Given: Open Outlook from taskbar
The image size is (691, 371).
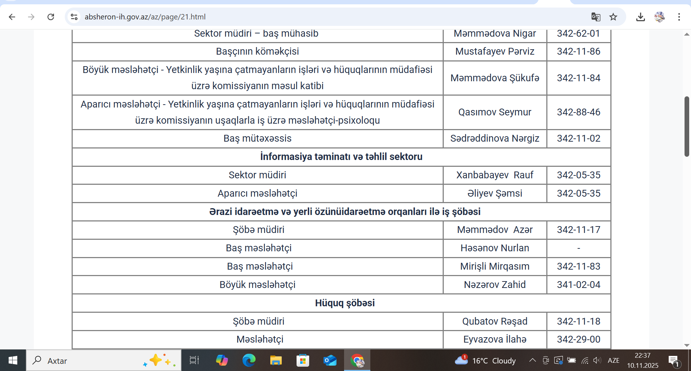Looking at the screenshot, I should pos(330,360).
